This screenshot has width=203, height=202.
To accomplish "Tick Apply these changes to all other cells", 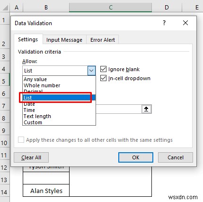I will [21, 140].
